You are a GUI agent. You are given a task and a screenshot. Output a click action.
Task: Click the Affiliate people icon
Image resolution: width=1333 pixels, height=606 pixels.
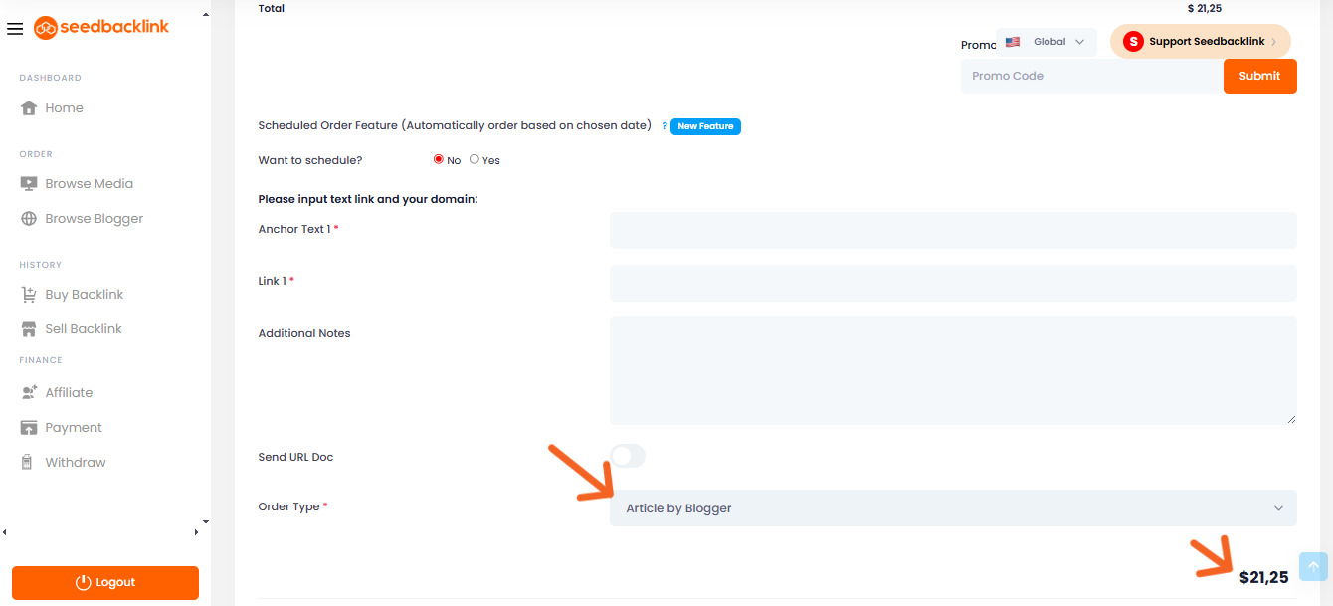point(29,392)
